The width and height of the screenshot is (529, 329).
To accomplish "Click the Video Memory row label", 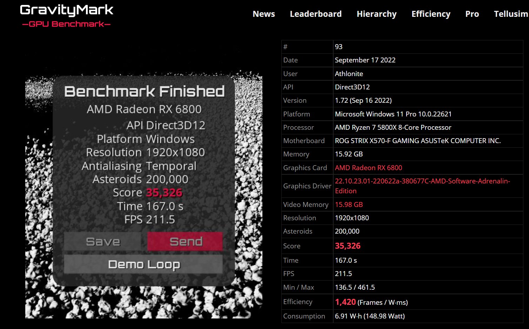I will point(306,204).
